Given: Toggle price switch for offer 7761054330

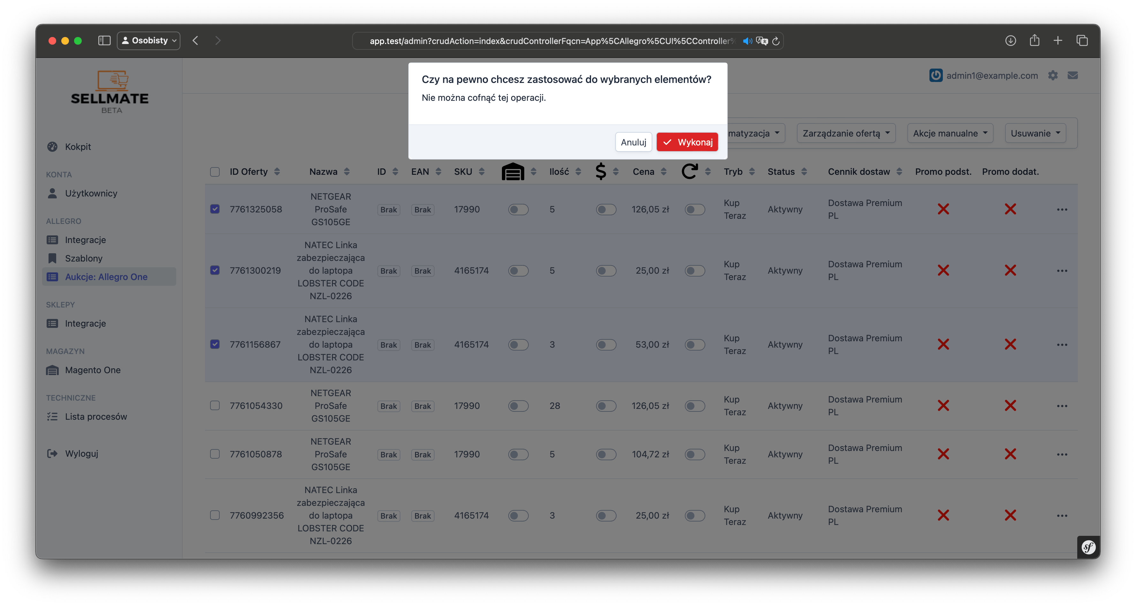Looking at the screenshot, I should [606, 406].
